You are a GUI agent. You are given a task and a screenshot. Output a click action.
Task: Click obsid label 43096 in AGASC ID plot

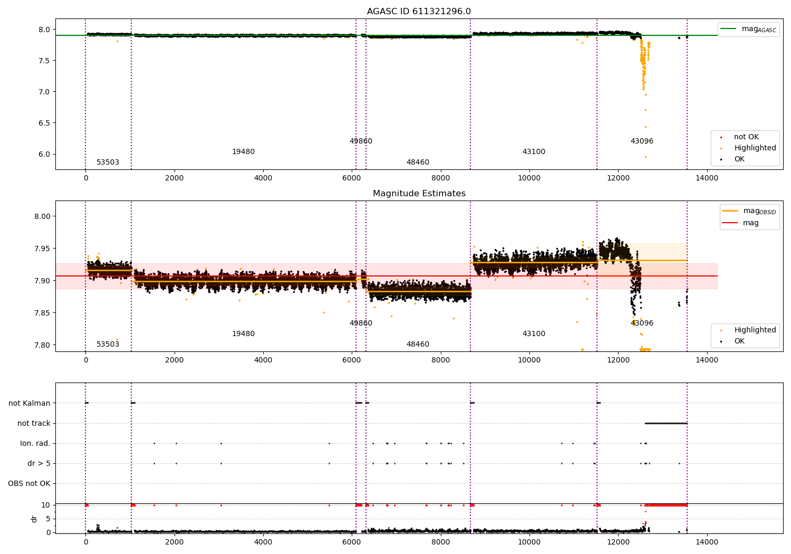(642, 141)
